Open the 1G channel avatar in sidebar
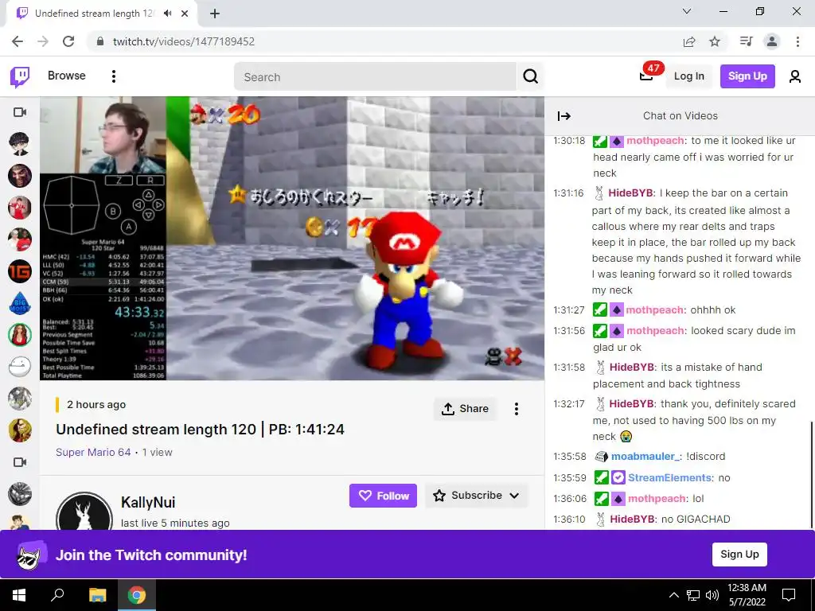815x611 pixels. 20,271
